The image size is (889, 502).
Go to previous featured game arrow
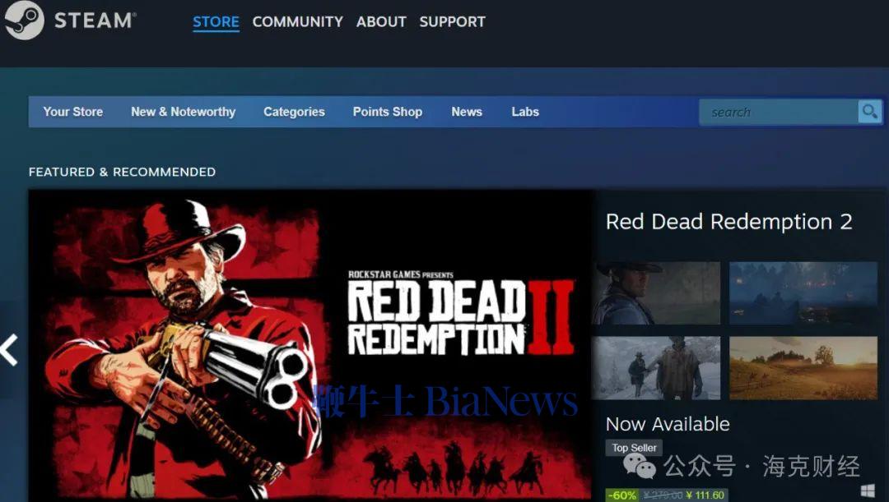coord(9,350)
